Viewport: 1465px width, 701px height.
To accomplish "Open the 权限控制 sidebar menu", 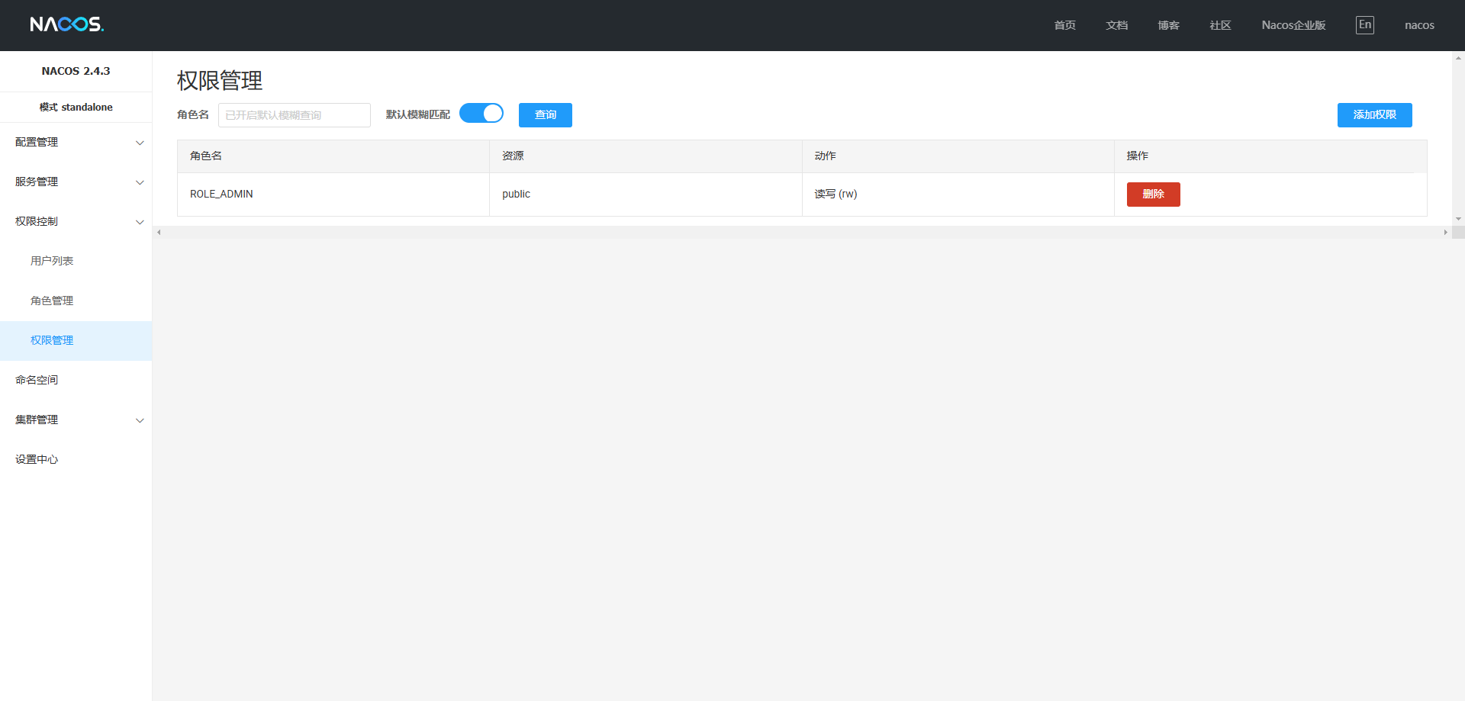I will [76, 222].
